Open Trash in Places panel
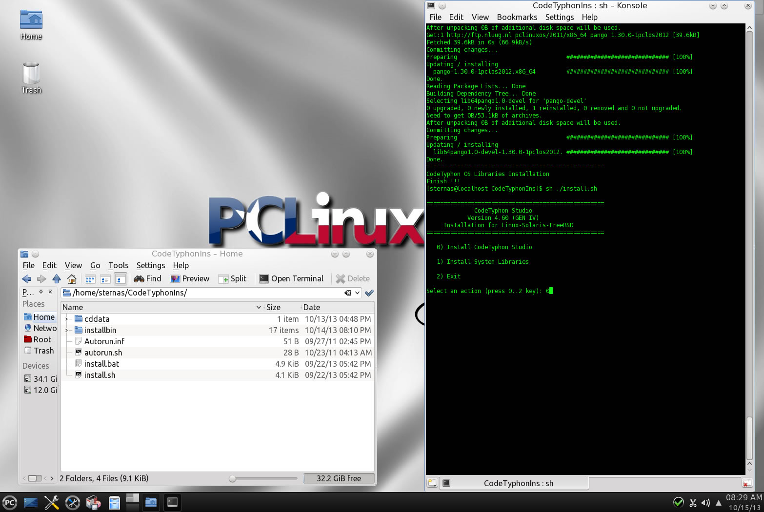The width and height of the screenshot is (764, 512). point(40,351)
